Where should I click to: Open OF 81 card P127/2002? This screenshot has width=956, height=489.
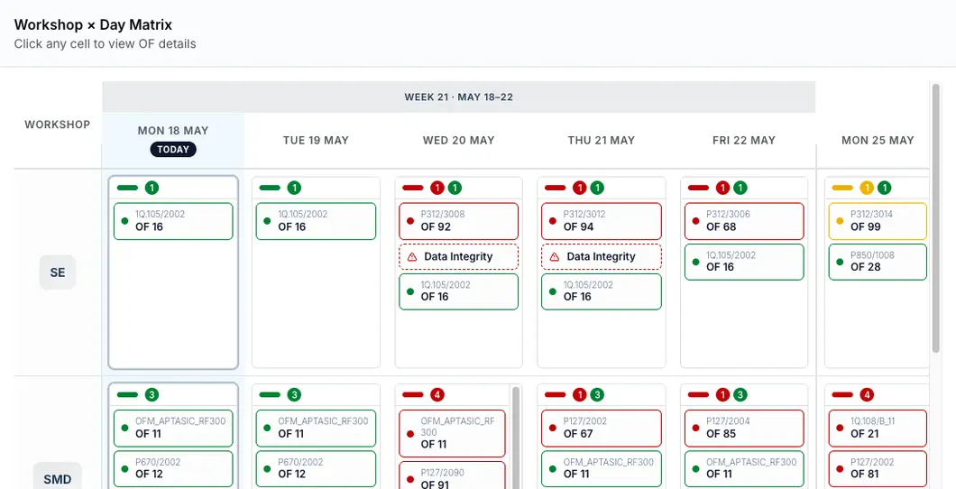pos(878,469)
